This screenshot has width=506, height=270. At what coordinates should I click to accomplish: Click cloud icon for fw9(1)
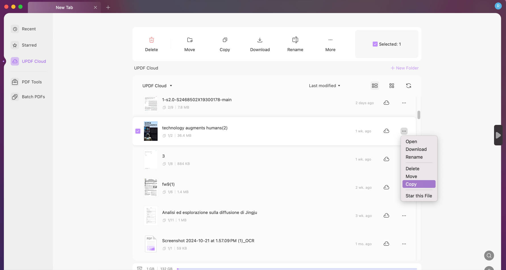pos(386,187)
